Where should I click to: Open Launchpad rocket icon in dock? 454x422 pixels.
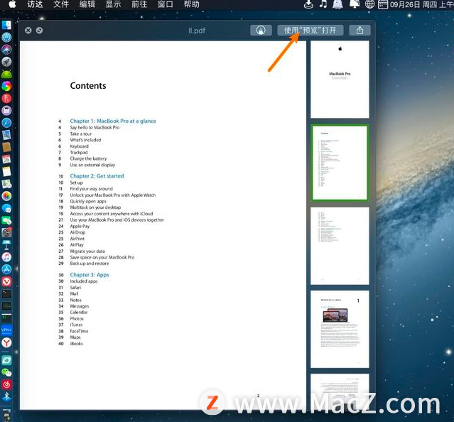(x=6, y=62)
